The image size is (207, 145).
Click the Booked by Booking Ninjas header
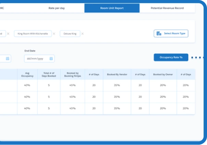tap(73, 74)
